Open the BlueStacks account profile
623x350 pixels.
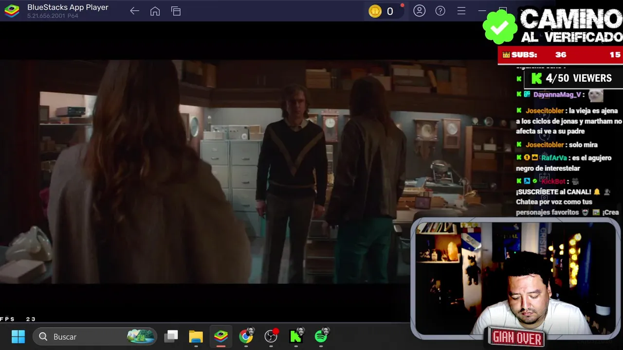tap(419, 11)
